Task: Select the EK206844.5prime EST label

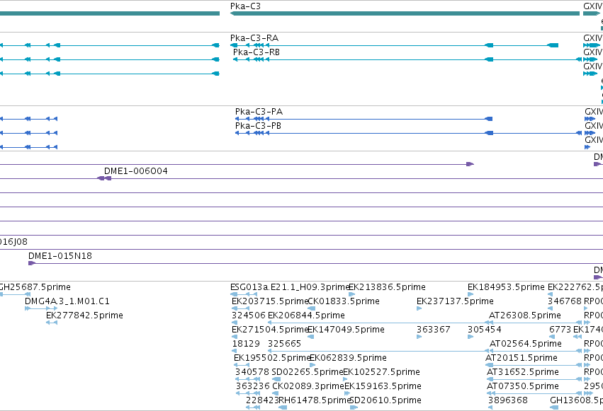Action: click(307, 316)
